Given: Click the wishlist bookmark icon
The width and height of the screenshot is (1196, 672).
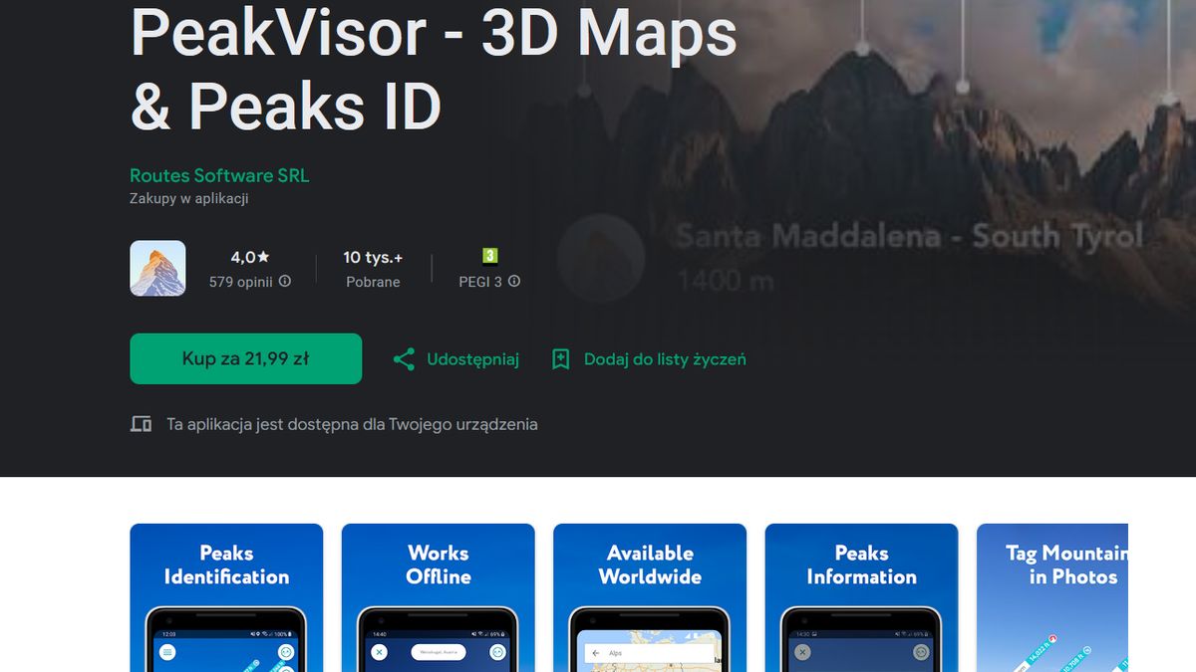Looking at the screenshot, I should [x=561, y=359].
